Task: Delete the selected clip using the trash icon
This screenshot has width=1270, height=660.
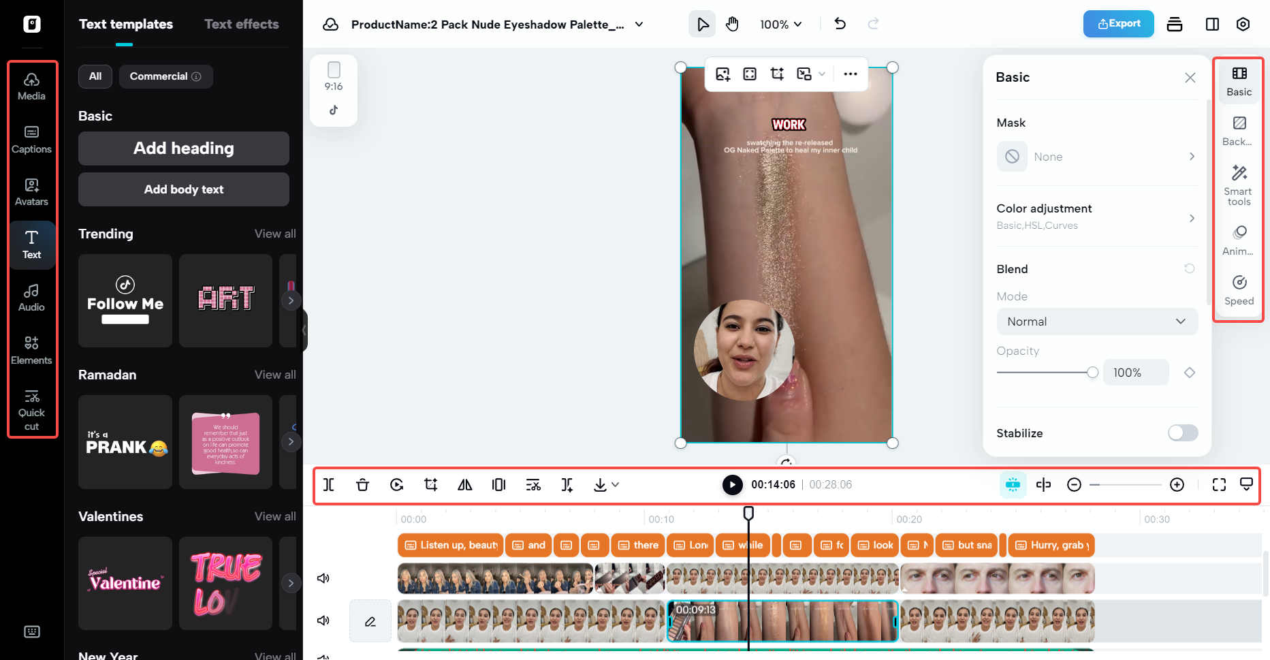Action: 362,484
